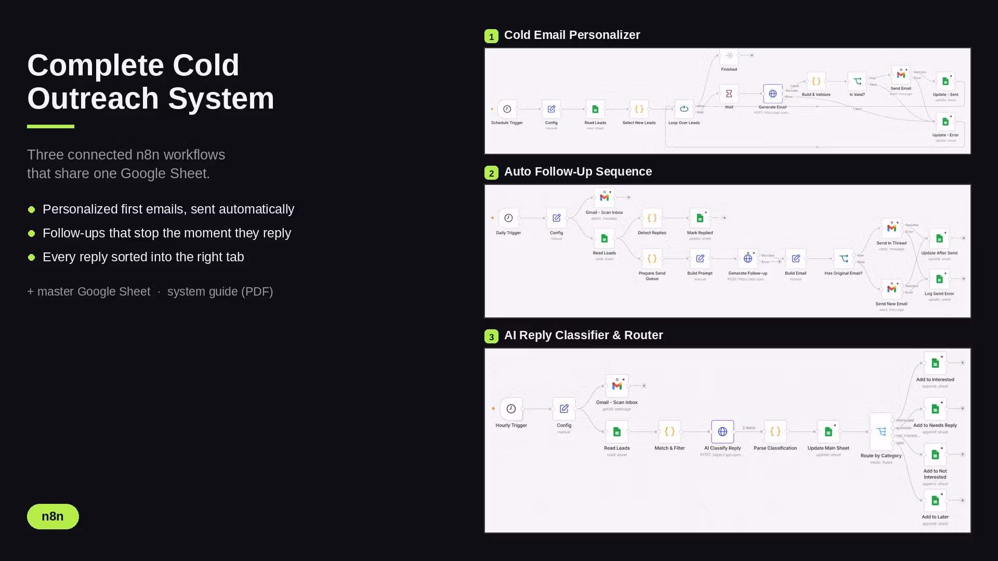Click the Complete Cold Outreach System title
Image resolution: width=998 pixels, height=561 pixels.
[151, 82]
